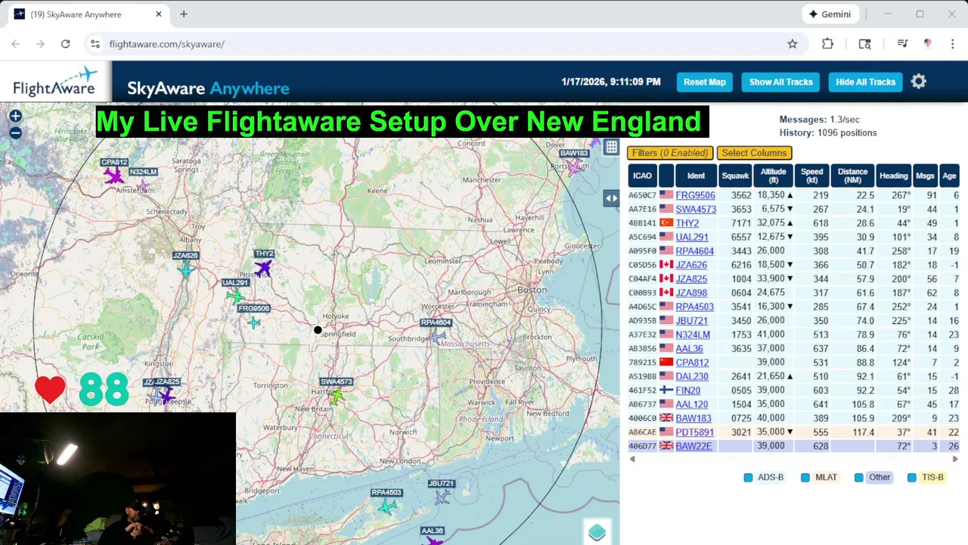
Task: Select the UAL291 aircraft on map
Action: coord(235,296)
